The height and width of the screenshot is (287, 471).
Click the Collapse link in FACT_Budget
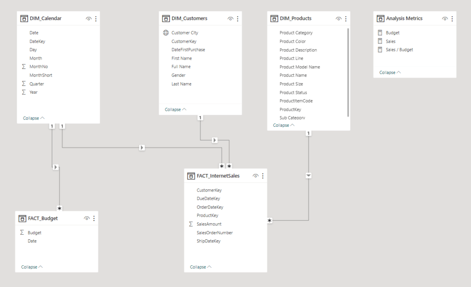point(32,267)
